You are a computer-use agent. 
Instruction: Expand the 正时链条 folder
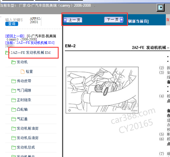pos(24,100)
